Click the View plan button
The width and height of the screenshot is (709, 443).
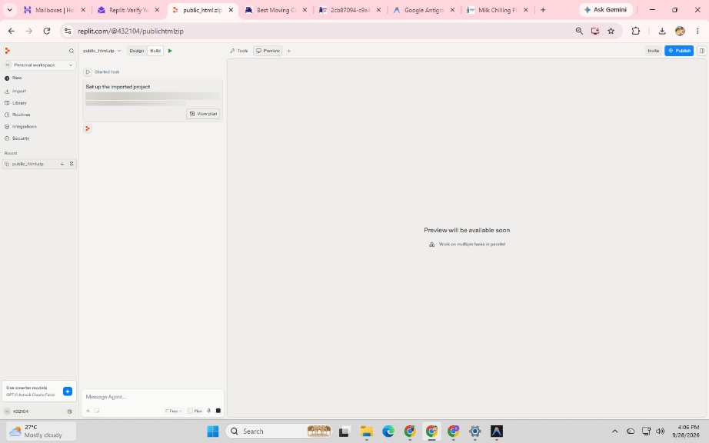click(x=203, y=114)
